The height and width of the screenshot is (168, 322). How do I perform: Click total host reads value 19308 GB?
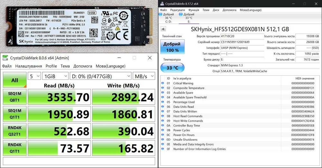tap(308, 36)
